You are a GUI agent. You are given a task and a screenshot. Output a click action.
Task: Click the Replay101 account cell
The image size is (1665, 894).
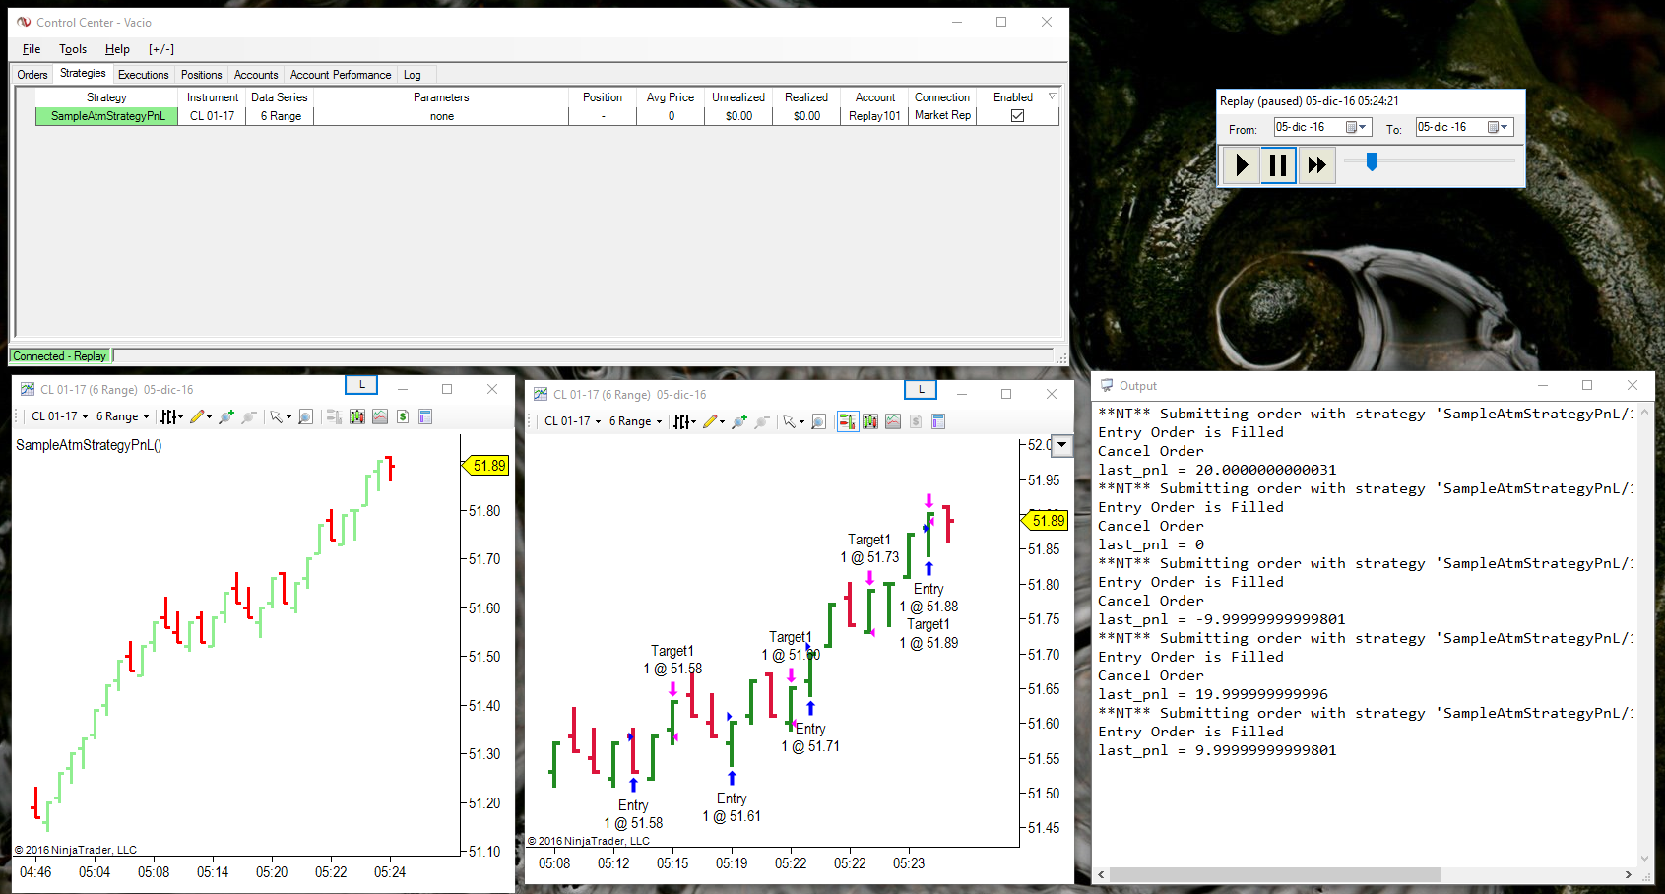[x=874, y=116]
